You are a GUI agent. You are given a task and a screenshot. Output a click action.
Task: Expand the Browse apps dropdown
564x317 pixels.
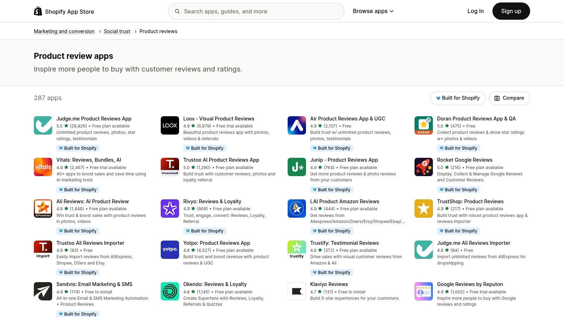373,11
